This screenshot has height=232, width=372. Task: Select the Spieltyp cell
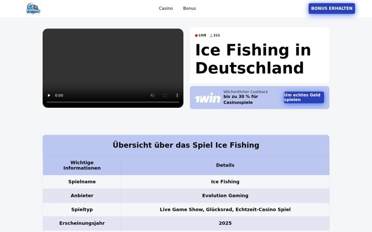tap(82, 209)
